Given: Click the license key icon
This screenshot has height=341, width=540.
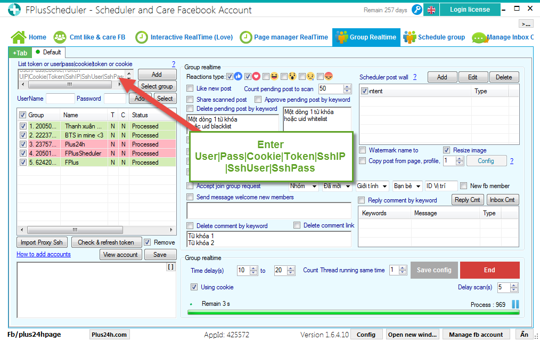Looking at the screenshot, I should pos(416,10).
